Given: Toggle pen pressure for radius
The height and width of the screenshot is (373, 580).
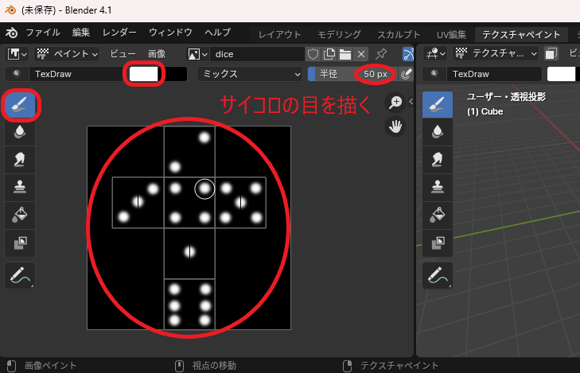Looking at the screenshot, I should (x=406, y=74).
